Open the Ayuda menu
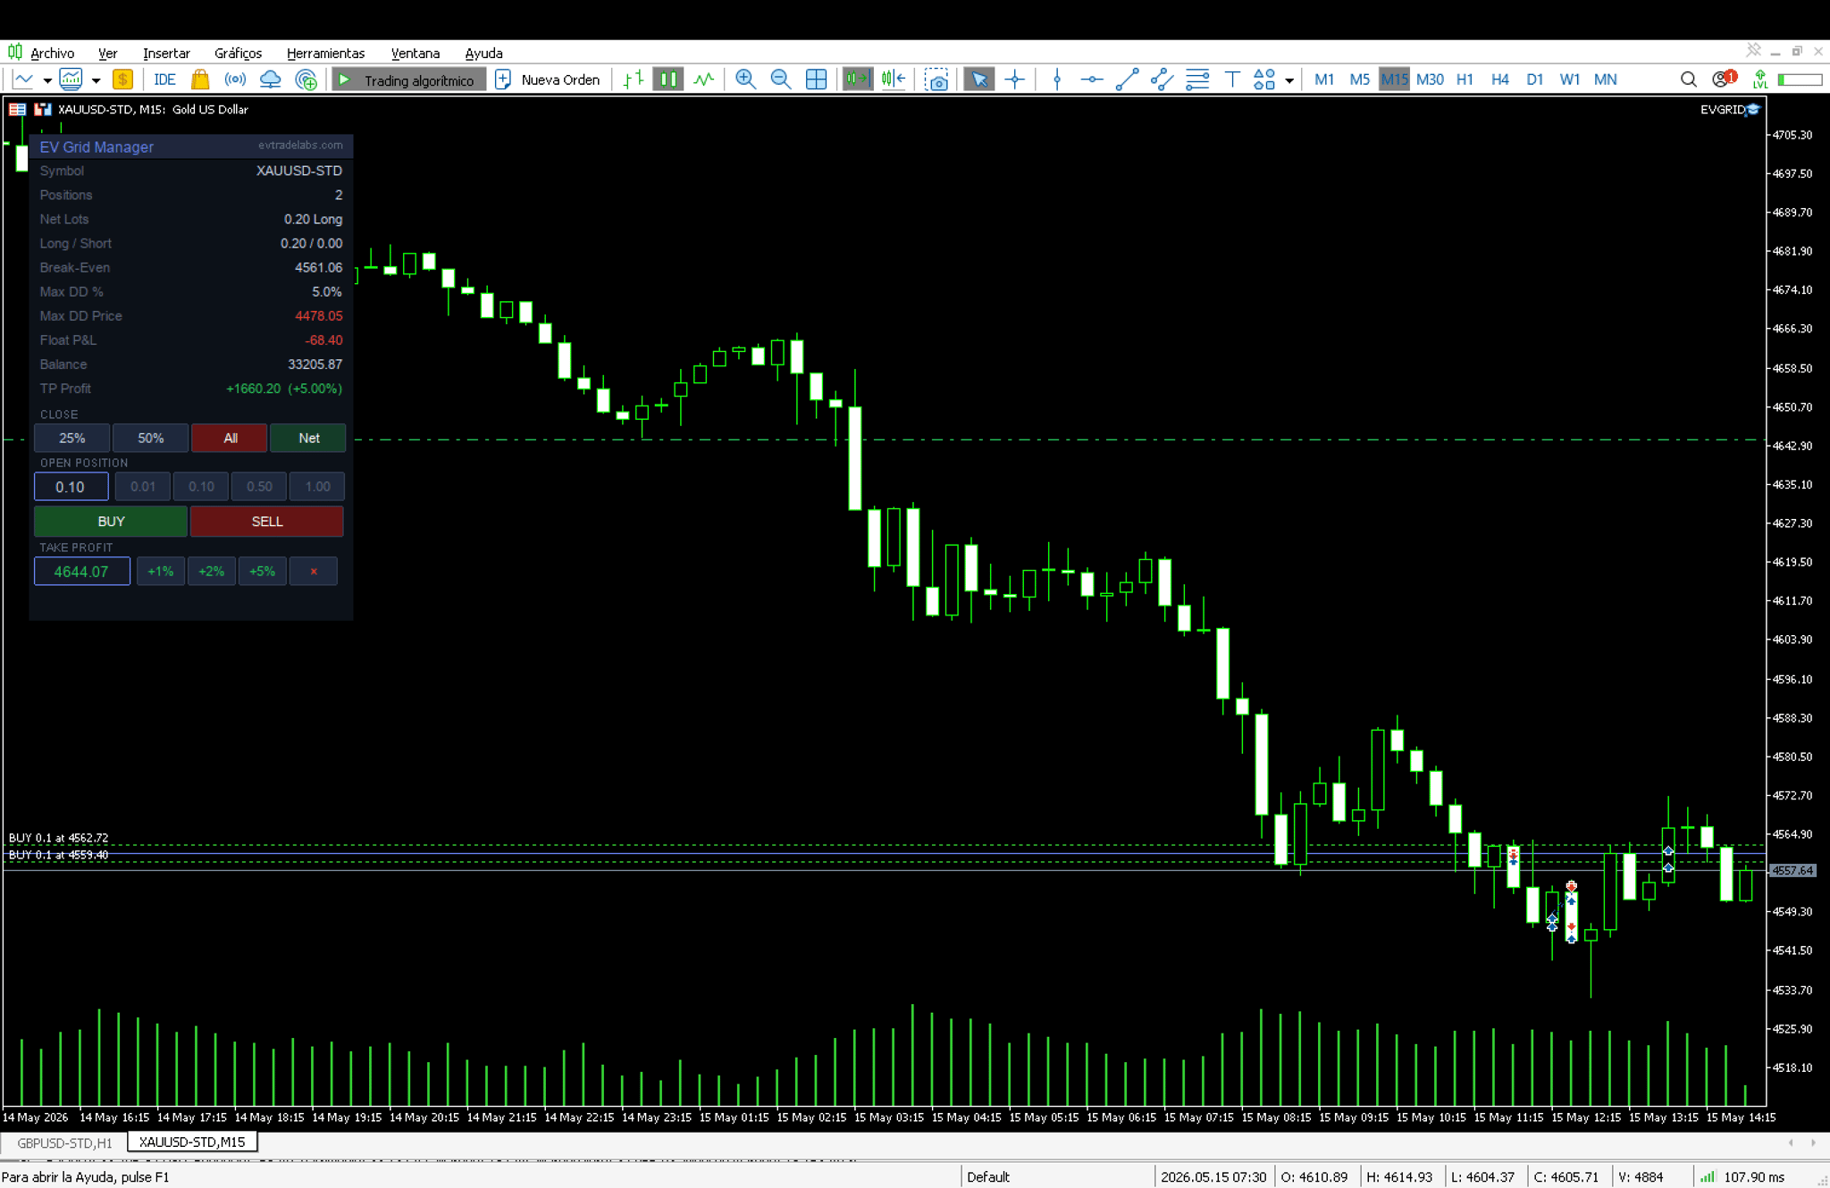The image size is (1830, 1188). click(483, 54)
